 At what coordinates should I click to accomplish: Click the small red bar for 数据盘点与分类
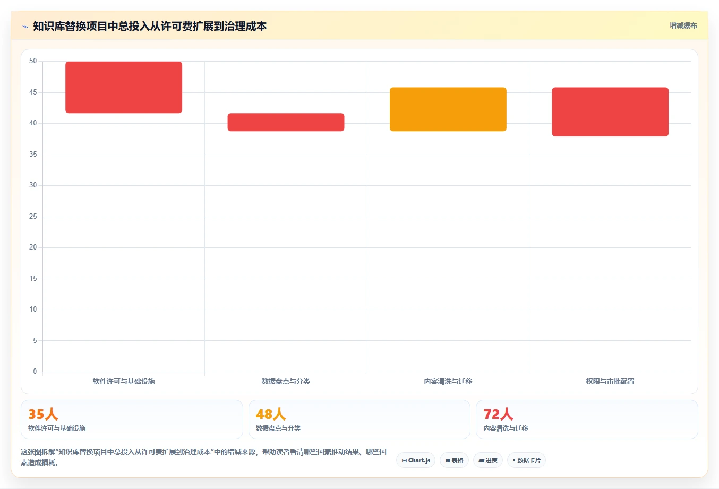point(286,122)
